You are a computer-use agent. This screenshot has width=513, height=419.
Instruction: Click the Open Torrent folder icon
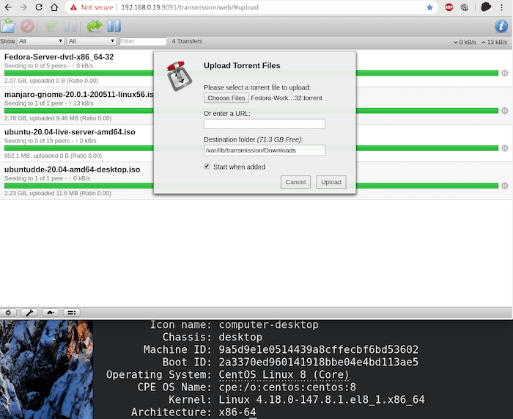(8, 26)
